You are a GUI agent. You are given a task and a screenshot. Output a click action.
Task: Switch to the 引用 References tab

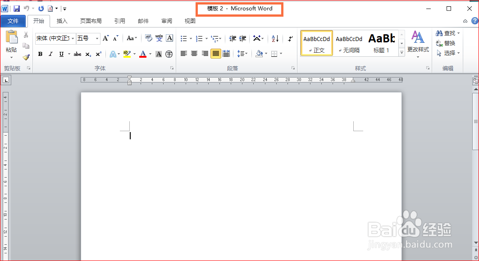pos(120,21)
